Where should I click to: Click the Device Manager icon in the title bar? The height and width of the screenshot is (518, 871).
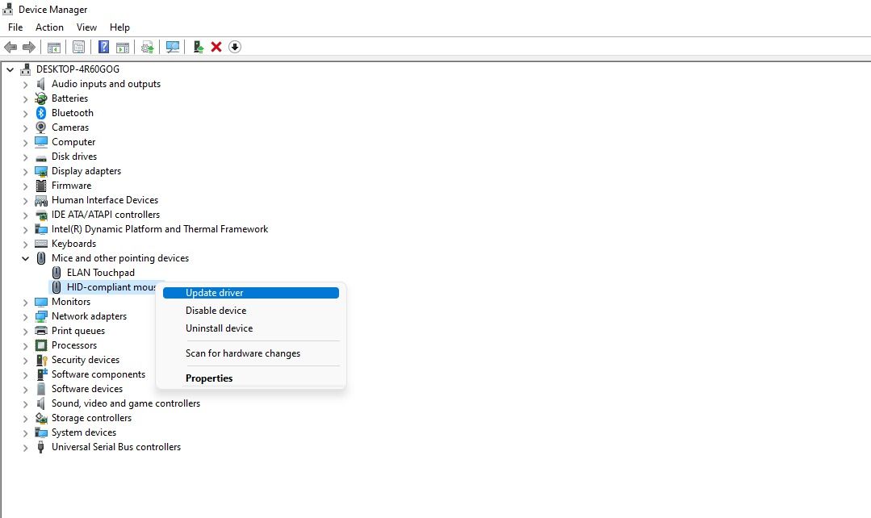[7, 9]
